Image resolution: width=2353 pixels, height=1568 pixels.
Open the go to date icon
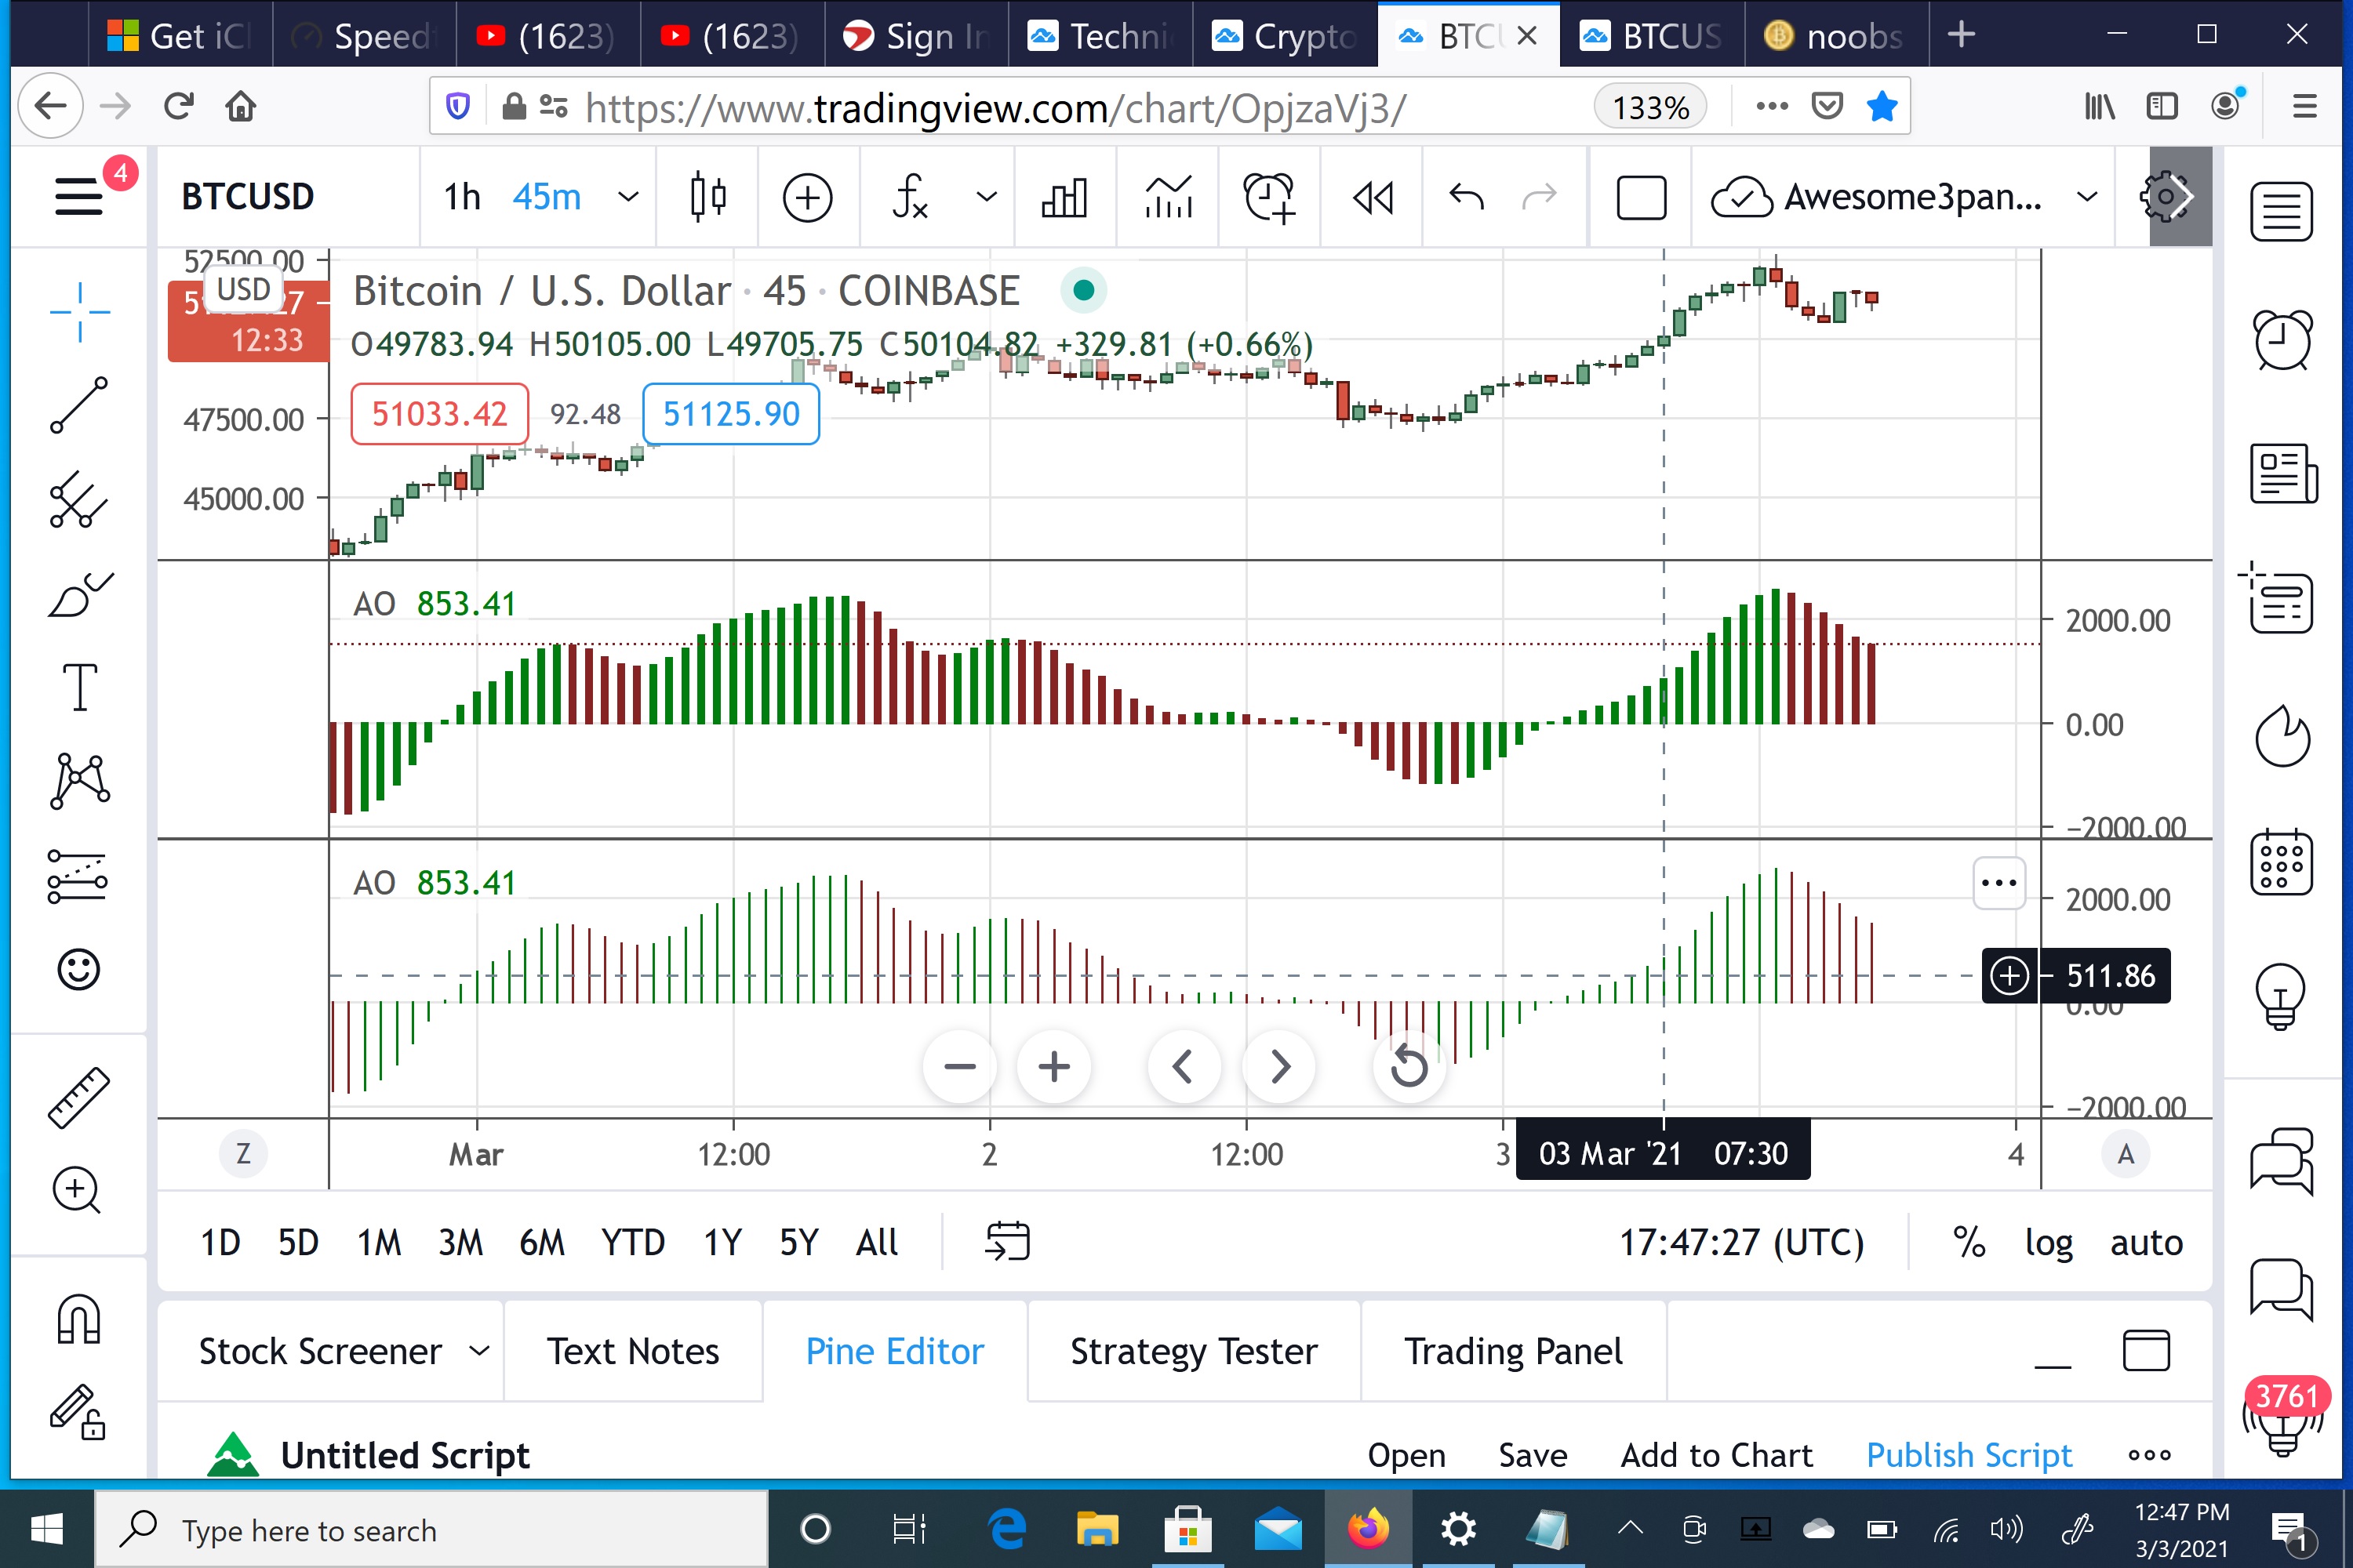click(1007, 1242)
